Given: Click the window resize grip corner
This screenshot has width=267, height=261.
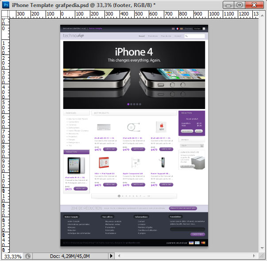Looking at the screenshot, I should coord(261,256).
